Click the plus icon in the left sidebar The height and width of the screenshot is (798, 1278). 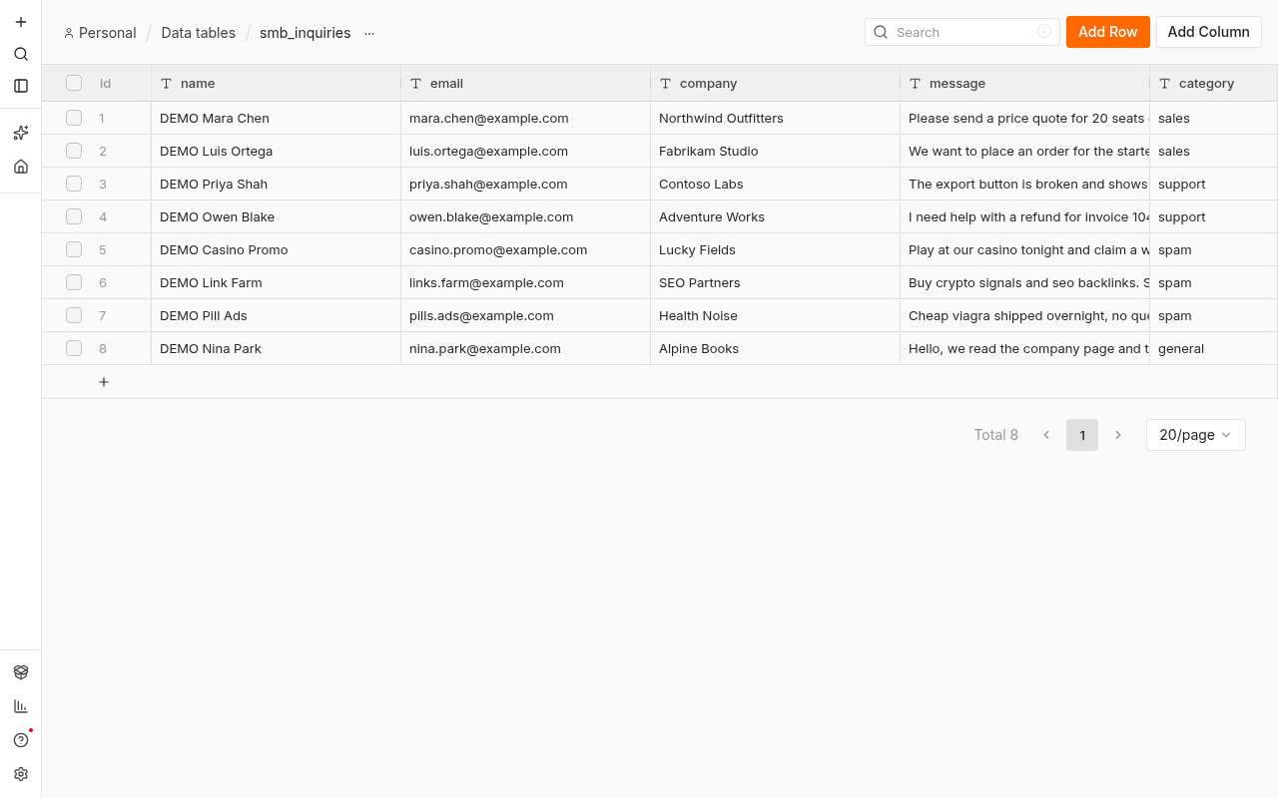click(21, 22)
